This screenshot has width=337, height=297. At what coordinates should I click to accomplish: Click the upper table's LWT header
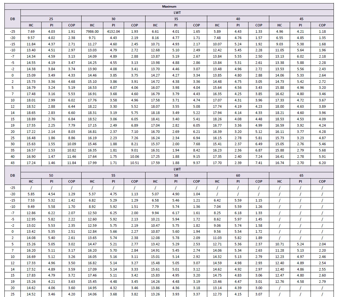pos(177,13)
